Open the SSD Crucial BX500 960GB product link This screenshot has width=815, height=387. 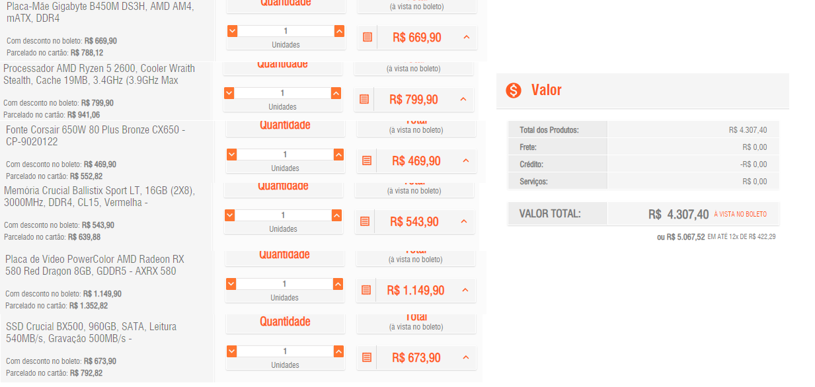pyautogui.click(x=91, y=332)
